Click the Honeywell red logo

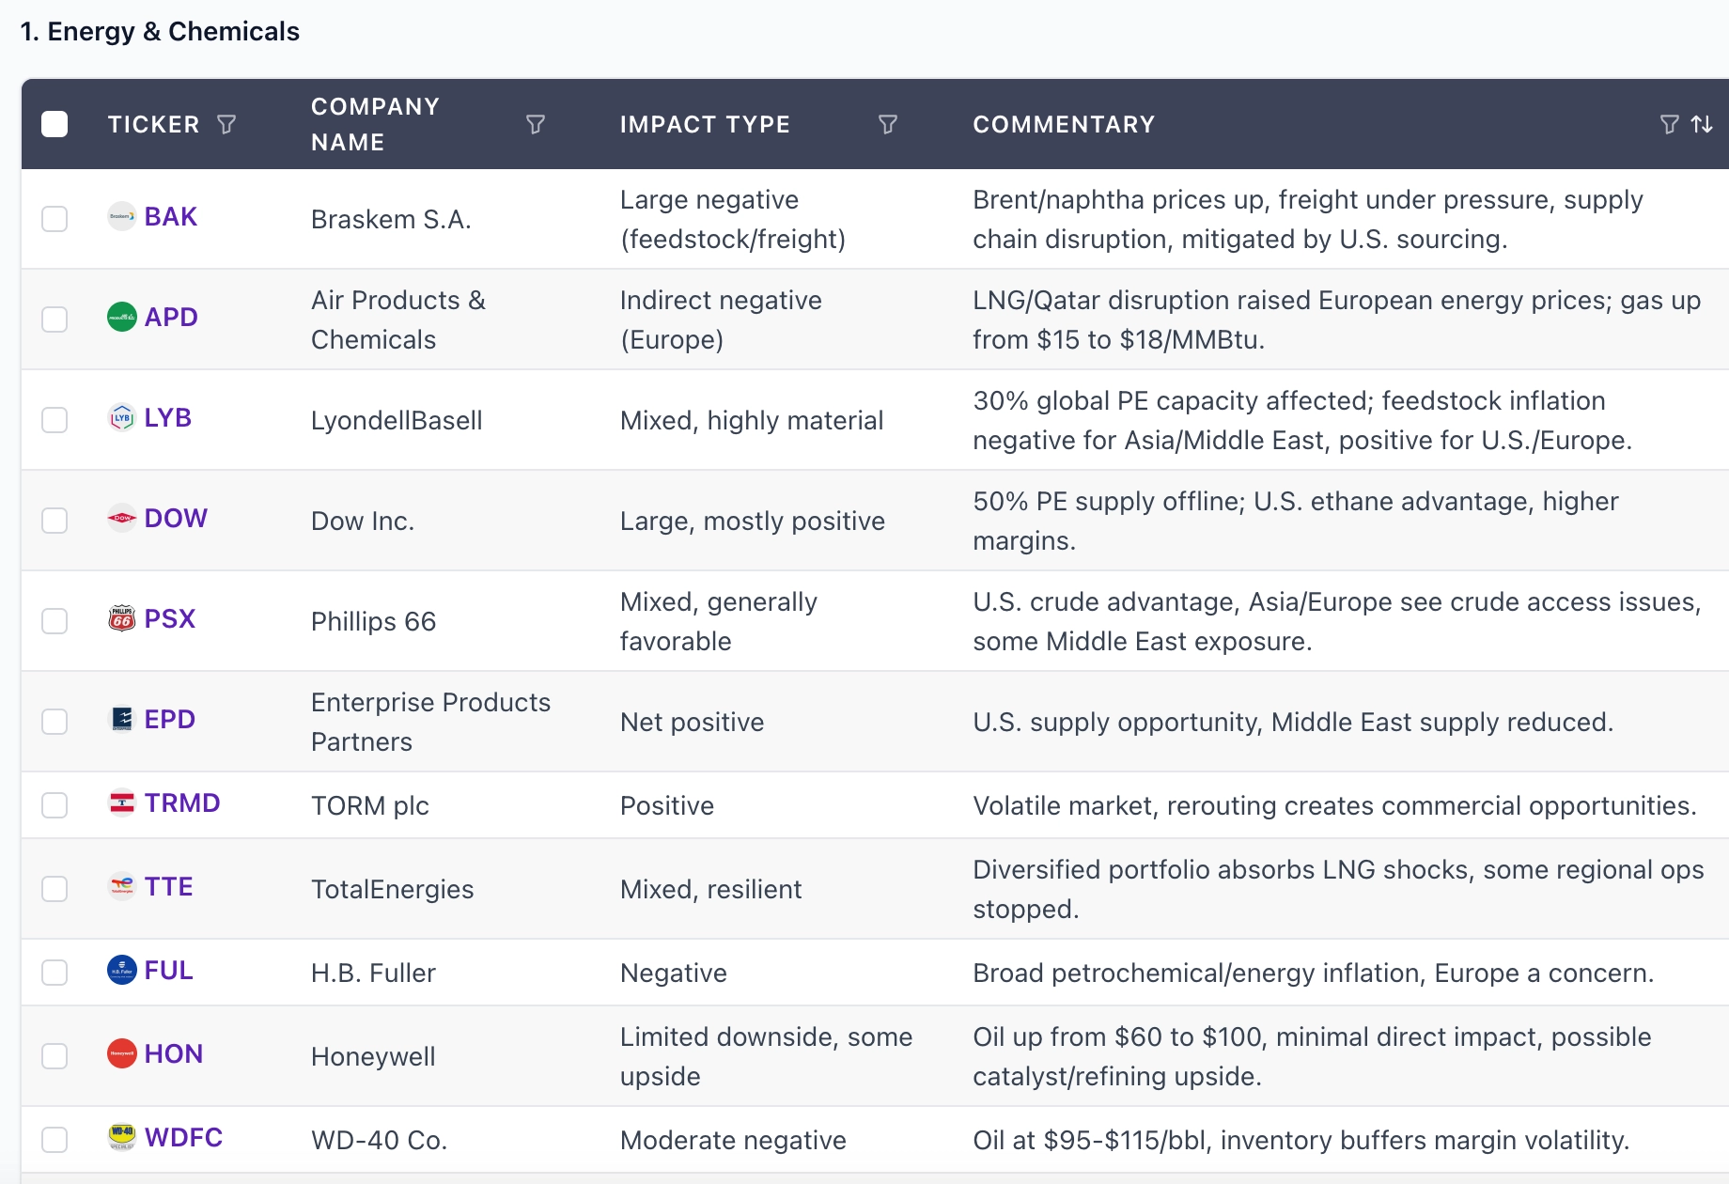point(122,1053)
